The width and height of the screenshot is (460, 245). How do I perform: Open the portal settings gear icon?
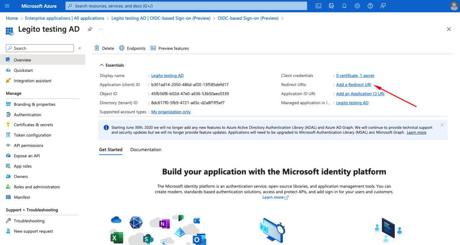tap(357, 6)
